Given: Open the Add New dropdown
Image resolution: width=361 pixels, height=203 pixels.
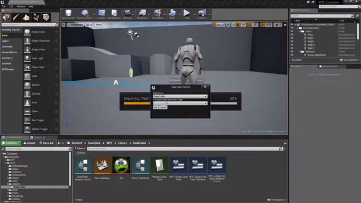Looking at the screenshot, I should pyautogui.click(x=11, y=143).
